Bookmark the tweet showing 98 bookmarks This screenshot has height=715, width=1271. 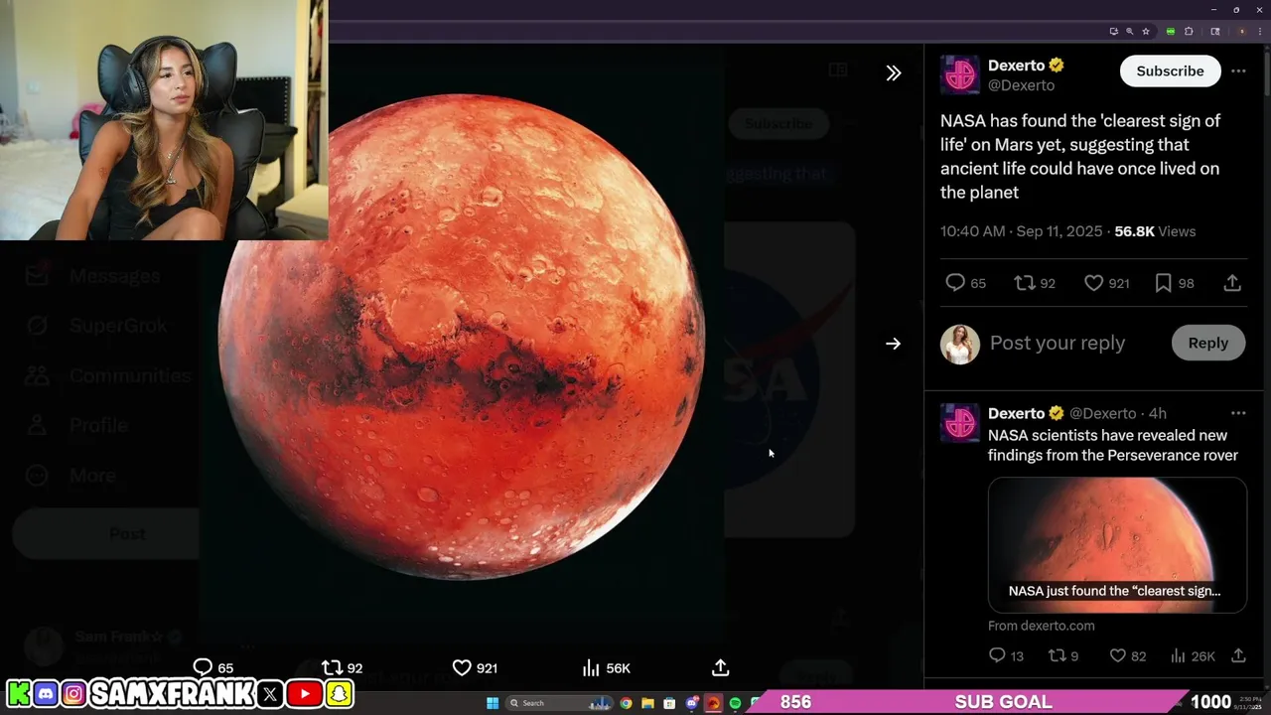pyautogui.click(x=1163, y=283)
